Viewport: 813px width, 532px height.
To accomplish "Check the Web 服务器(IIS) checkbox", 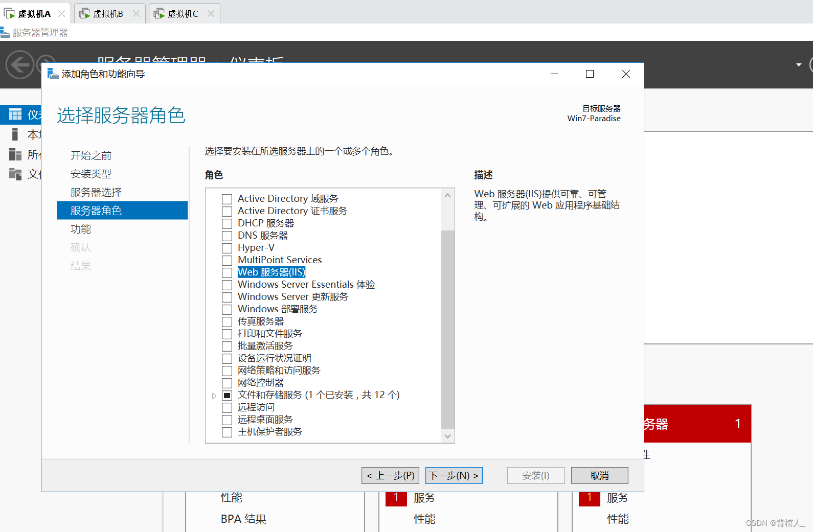I will pyautogui.click(x=227, y=272).
